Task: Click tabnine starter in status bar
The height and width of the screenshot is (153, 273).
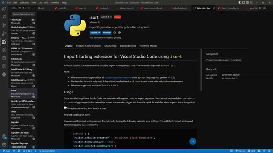Action: tap(47, 151)
